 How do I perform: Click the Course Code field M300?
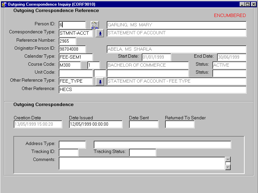coord(70,65)
